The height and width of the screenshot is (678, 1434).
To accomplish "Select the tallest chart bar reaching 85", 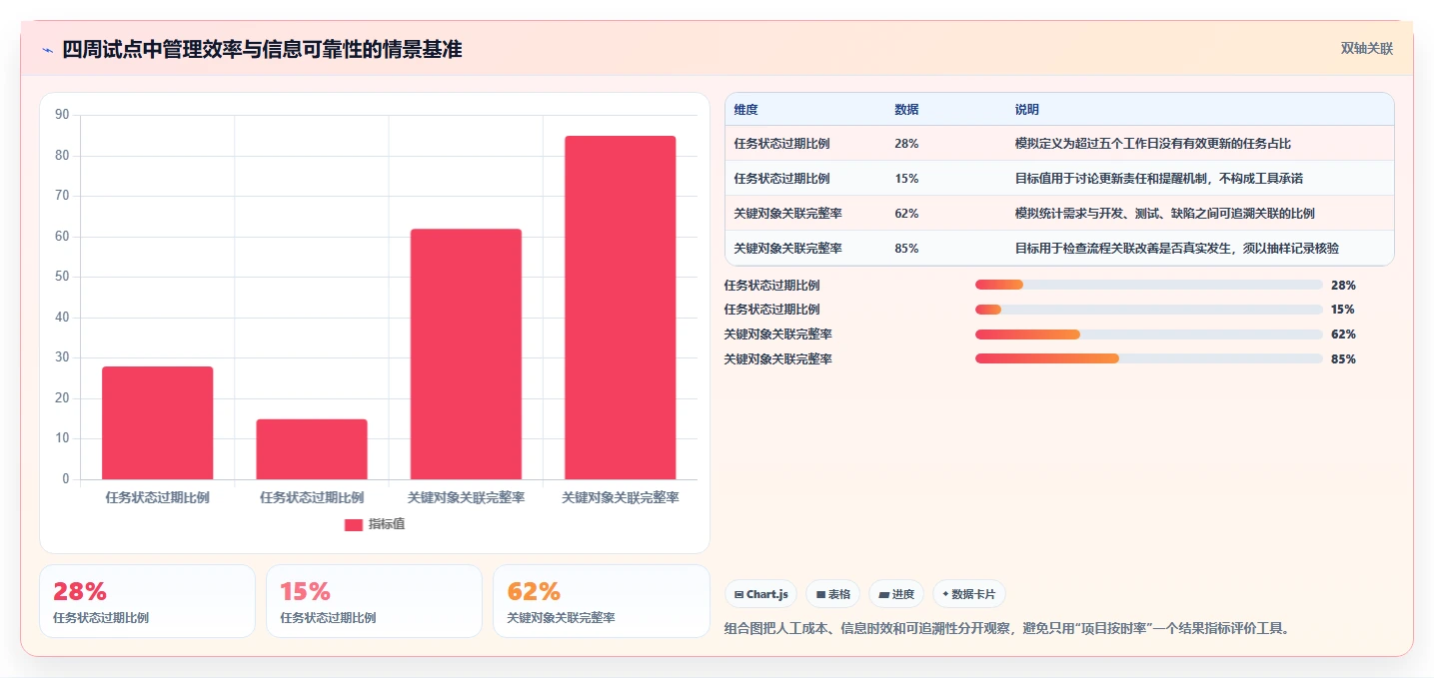I will (621, 308).
